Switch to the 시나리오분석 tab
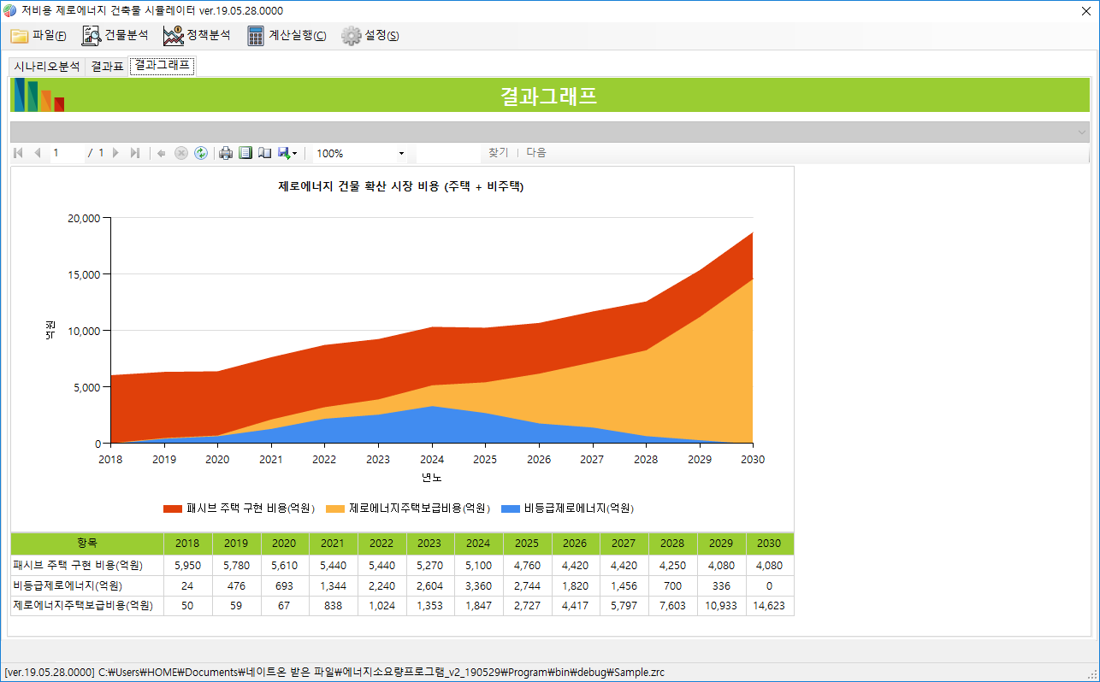This screenshot has height=682, width=1100. (x=47, y=67)
